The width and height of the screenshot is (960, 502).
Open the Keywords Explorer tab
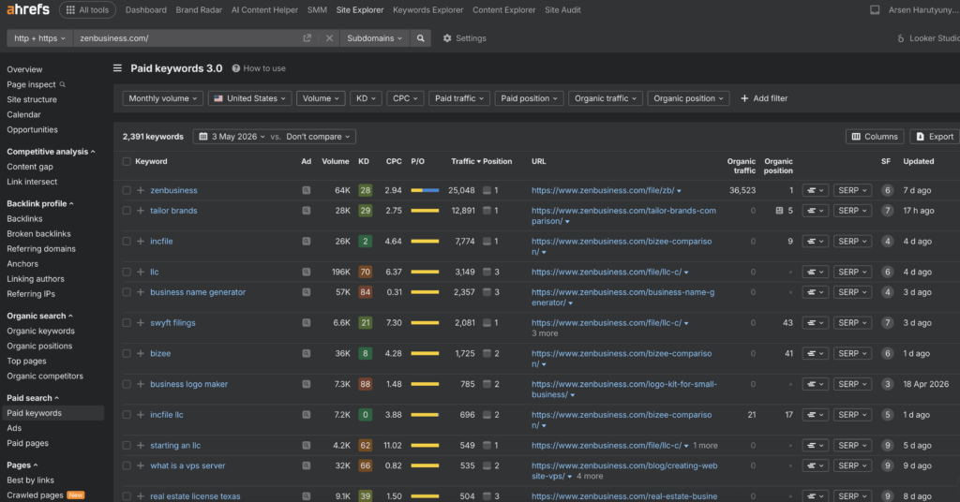coord(427,9)
